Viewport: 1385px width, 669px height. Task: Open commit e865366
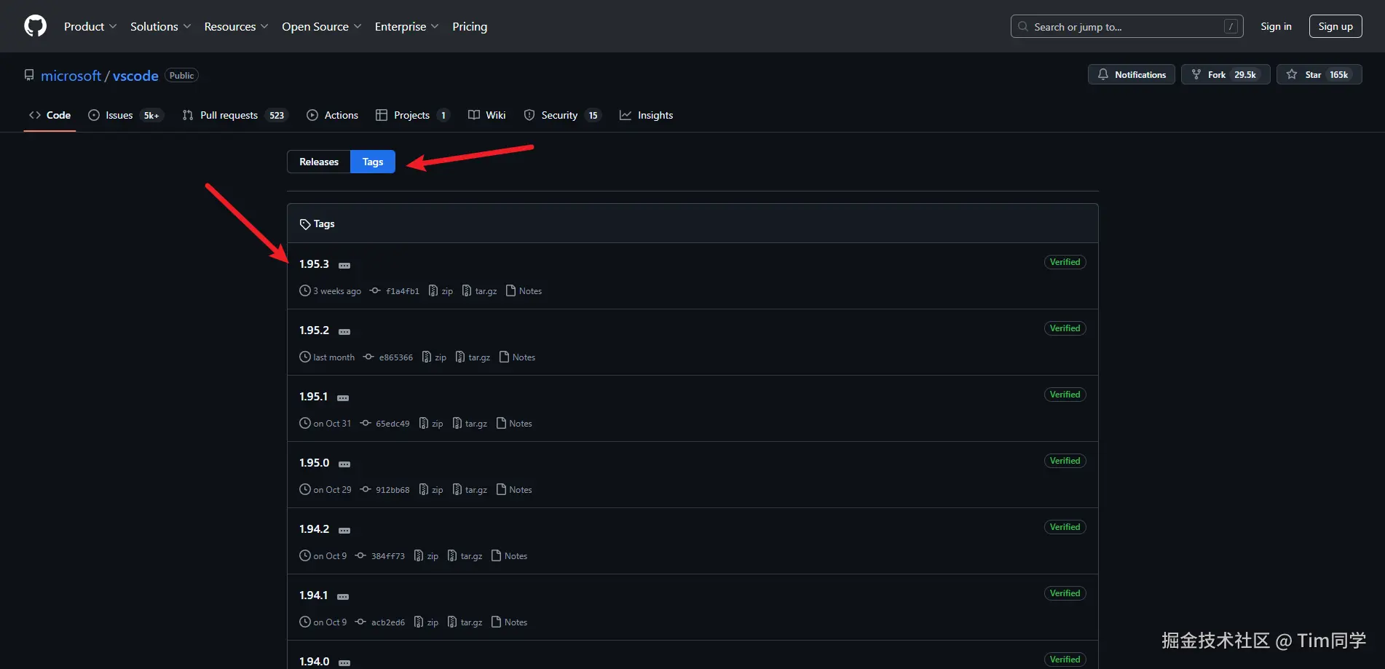(x=389, y=357)
